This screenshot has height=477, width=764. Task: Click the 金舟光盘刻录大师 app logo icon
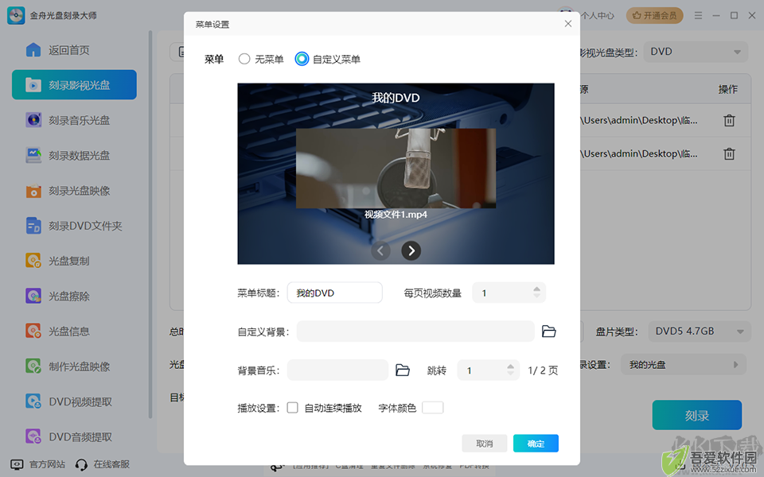(16, 16)
